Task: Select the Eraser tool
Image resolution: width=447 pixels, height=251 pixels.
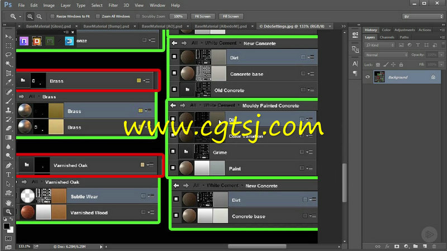Action: (8, 128)
